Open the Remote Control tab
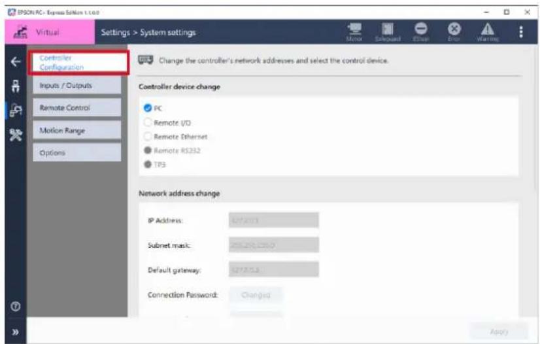Screen dimensions: 540x344 coord(76,108)
